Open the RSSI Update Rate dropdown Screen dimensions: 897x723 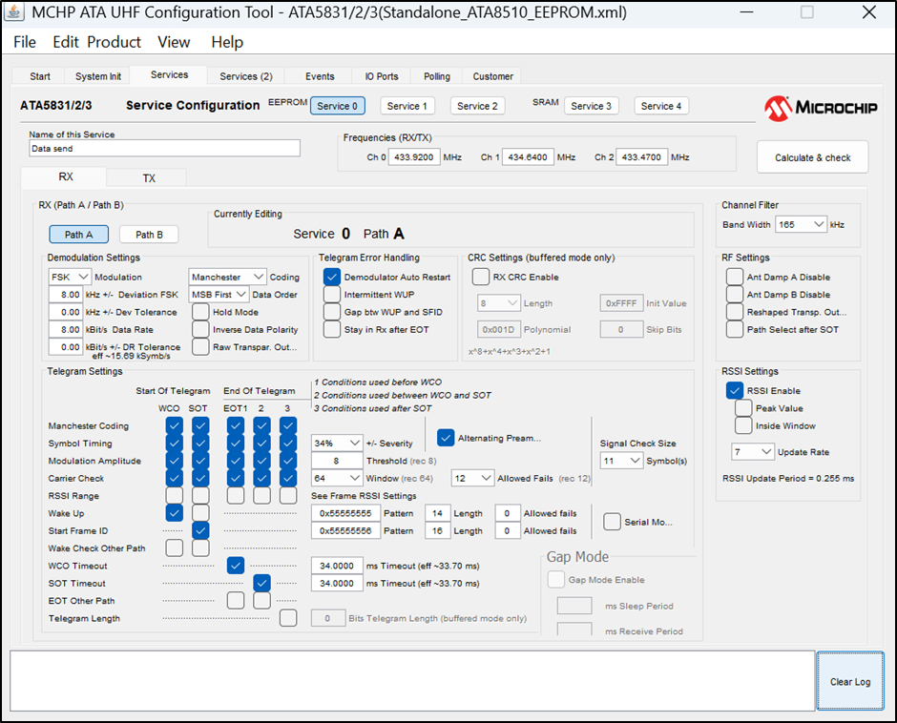pyautogui.click(x=753, y=452)
